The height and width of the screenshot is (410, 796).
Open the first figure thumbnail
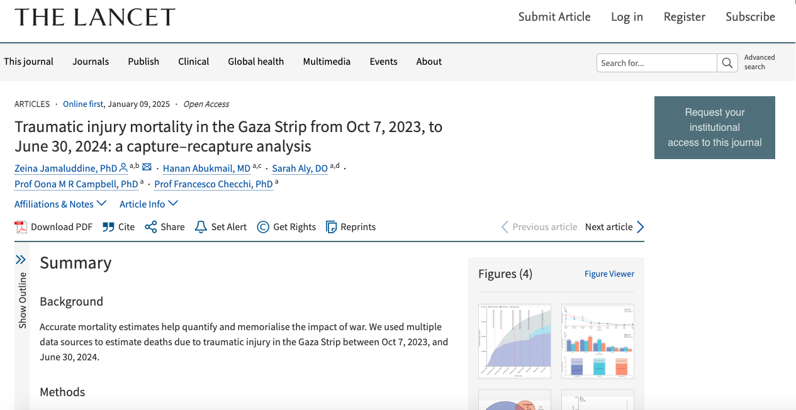click(x=515, y=341)
